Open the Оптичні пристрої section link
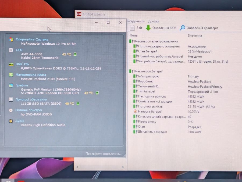The width and height of the screenshot is (242, 182). click(x=29, y=110)
